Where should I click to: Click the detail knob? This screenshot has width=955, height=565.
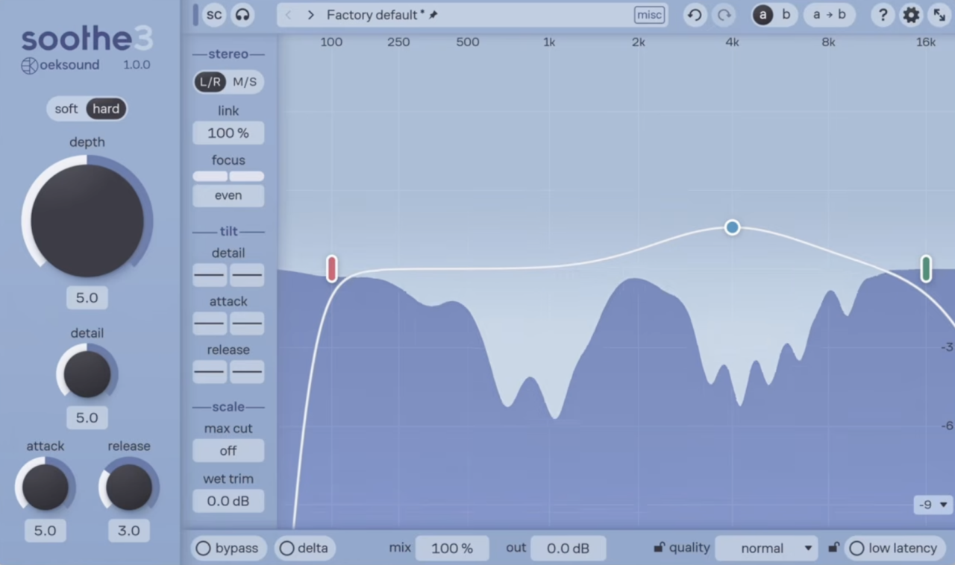(87, 374)
